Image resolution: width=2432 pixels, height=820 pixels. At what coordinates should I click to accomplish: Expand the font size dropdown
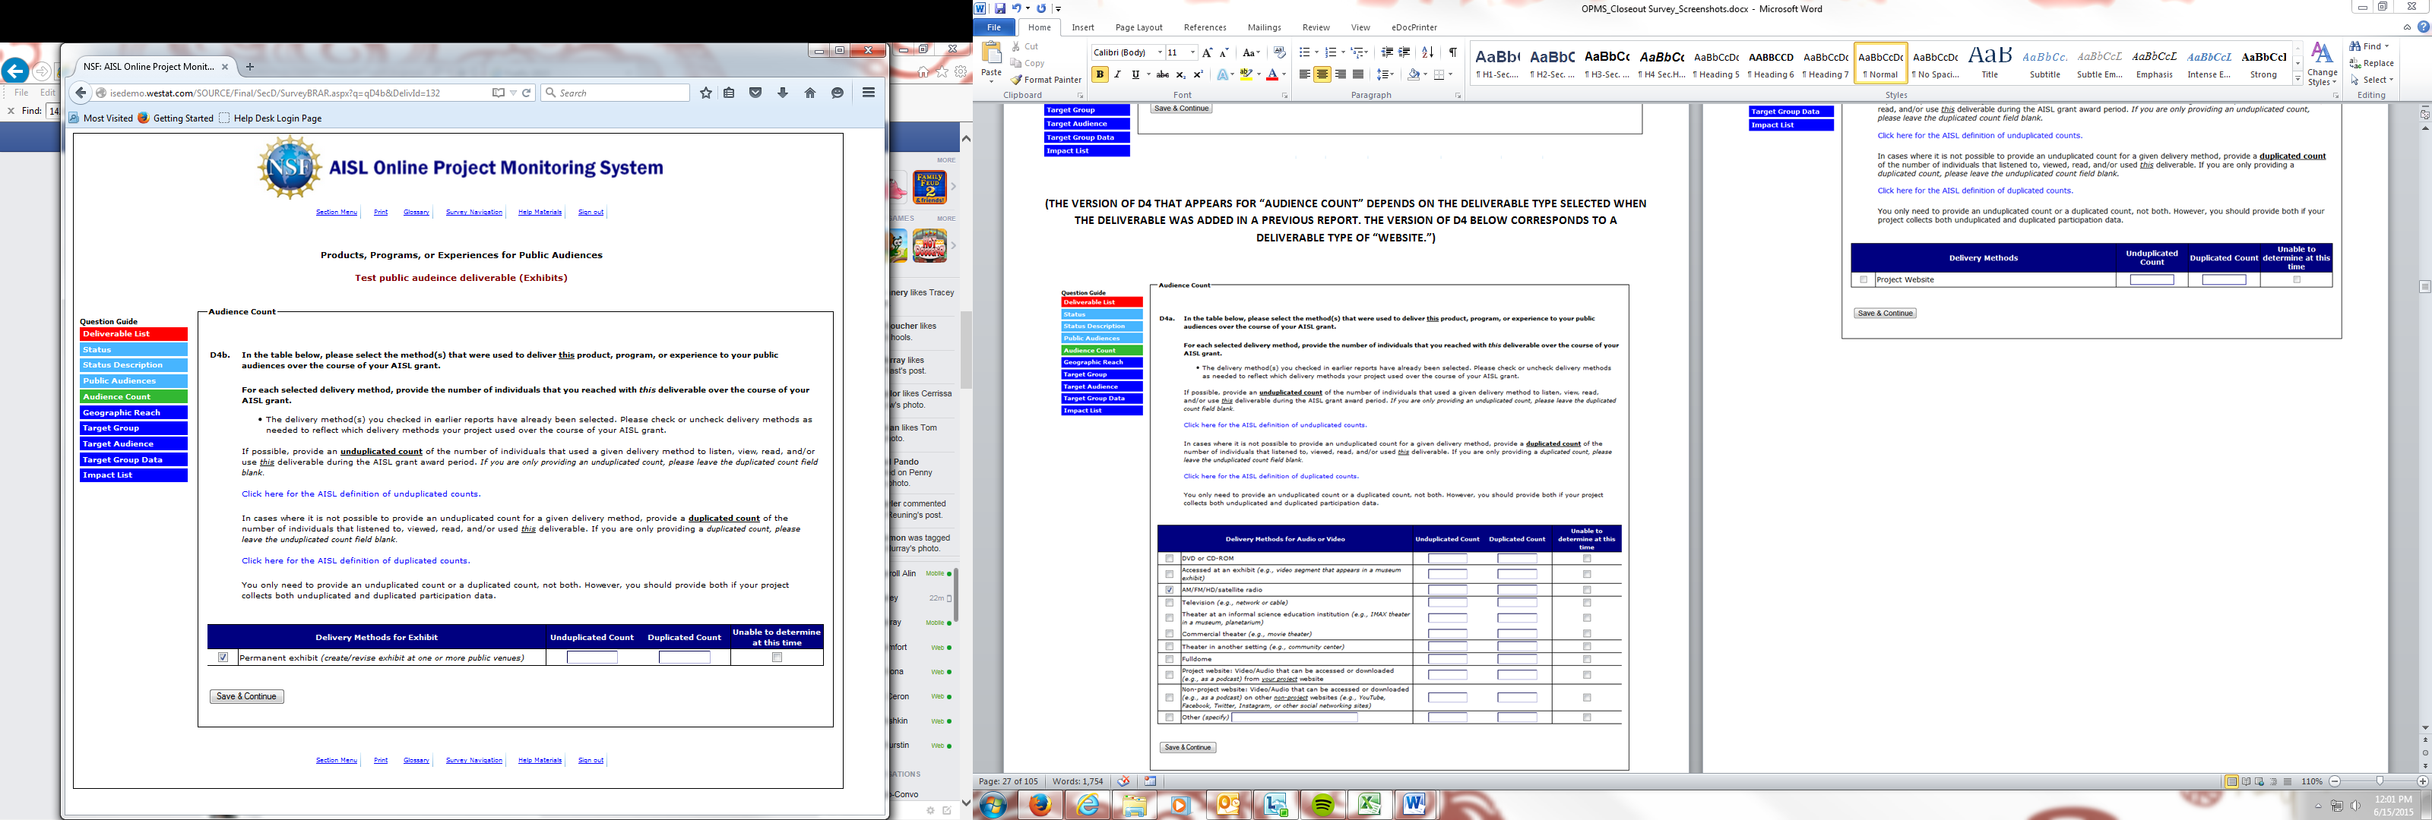[x=1192, y=53]
